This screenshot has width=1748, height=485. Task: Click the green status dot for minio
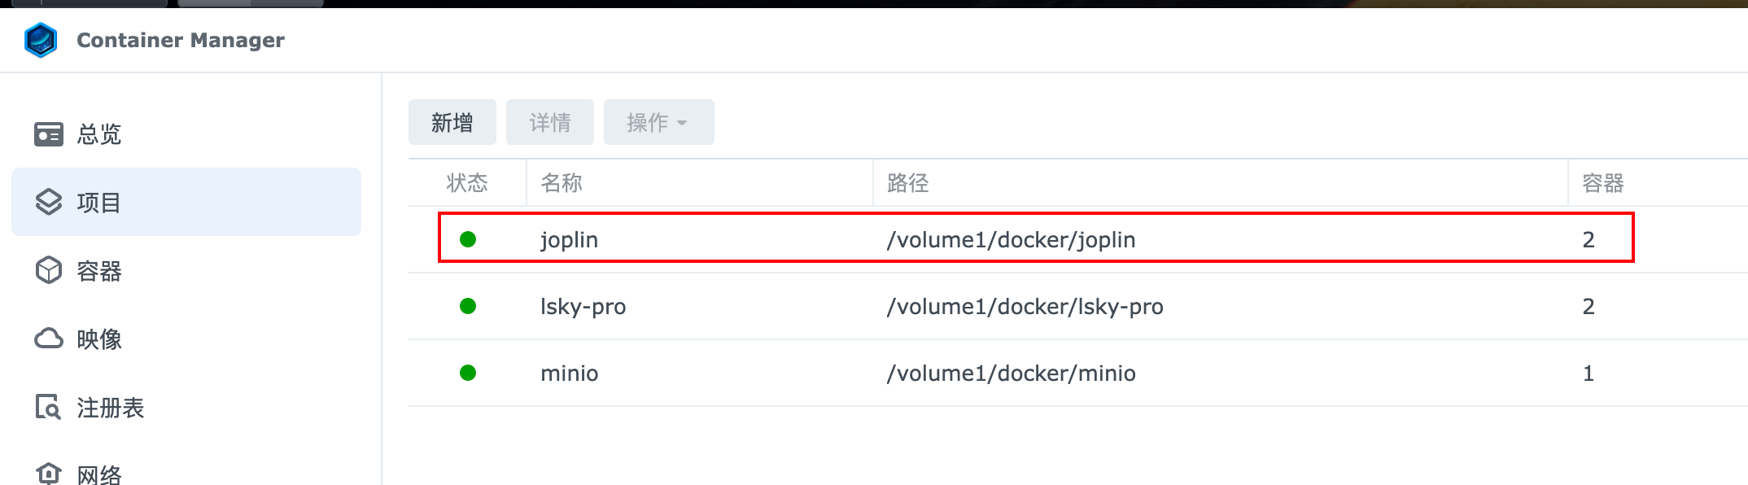468,373
